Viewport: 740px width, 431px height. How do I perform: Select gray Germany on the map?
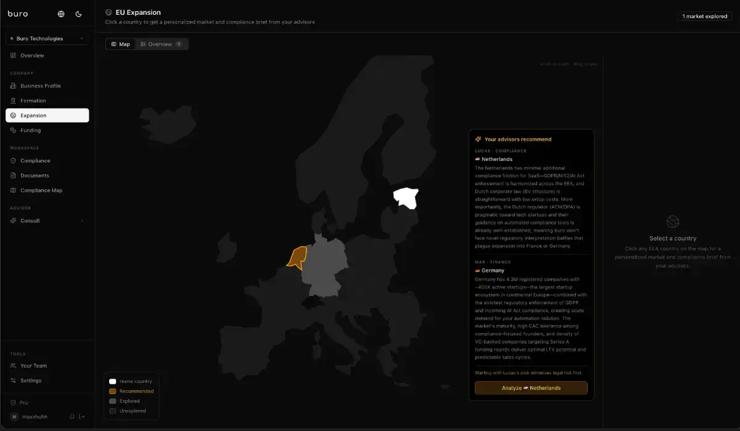(323, 265)
